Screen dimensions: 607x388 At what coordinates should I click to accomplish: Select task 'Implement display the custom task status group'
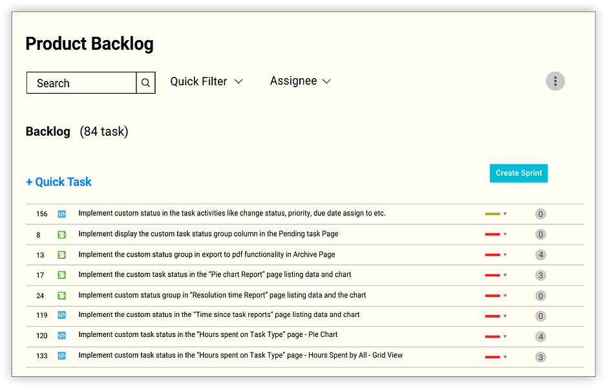208,234
